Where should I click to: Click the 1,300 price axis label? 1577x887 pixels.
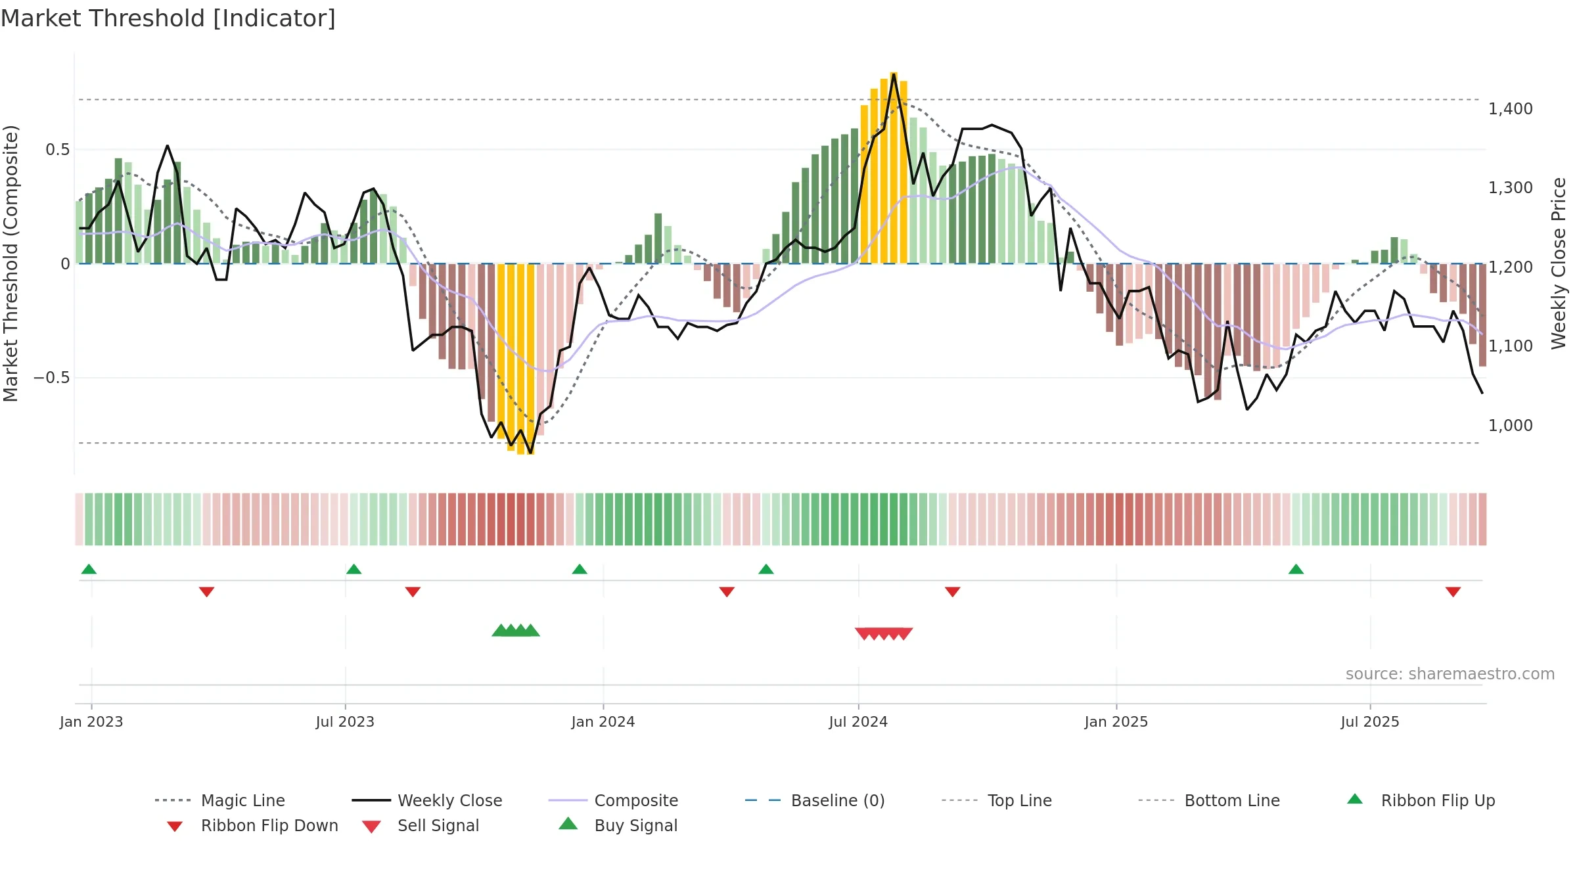coord(1511,187)
